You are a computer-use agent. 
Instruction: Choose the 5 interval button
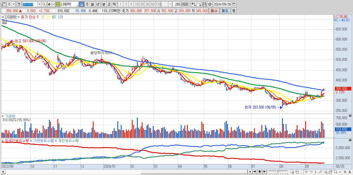pyautogui.click(x=131, y=4)
